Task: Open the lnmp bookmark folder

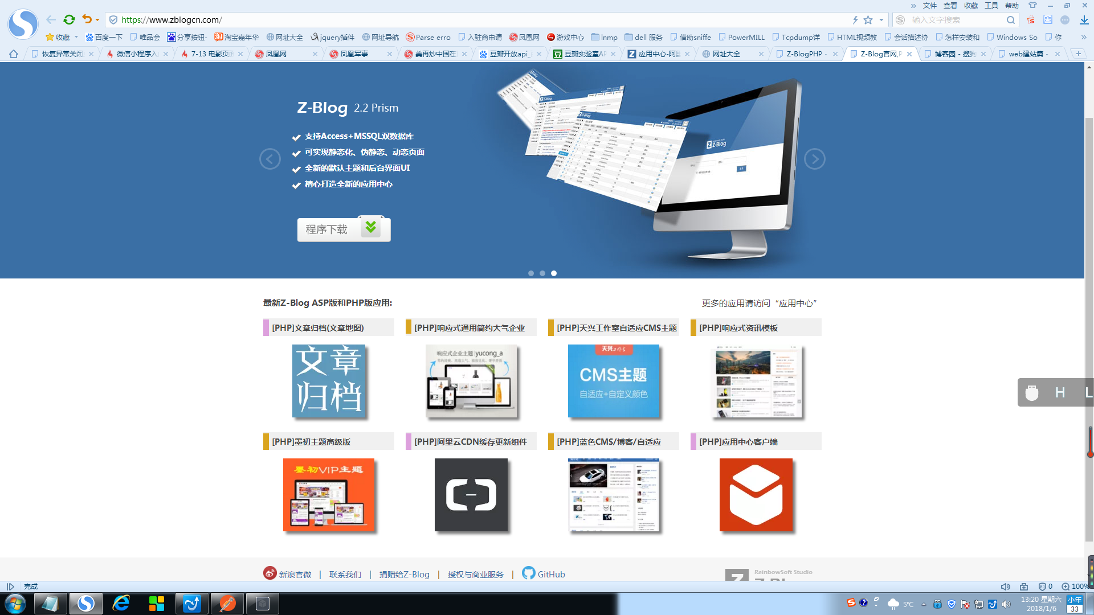Action: 605,37
